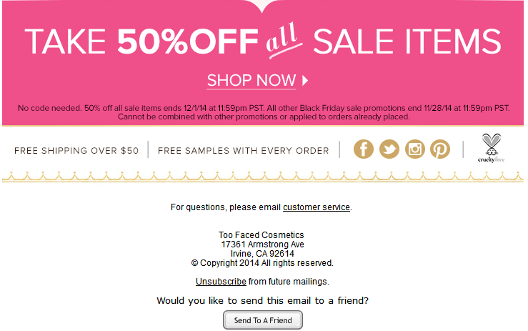Click the 17361 Armstrong Ave address line
The image size is (528, 331).
pos(263,244)
